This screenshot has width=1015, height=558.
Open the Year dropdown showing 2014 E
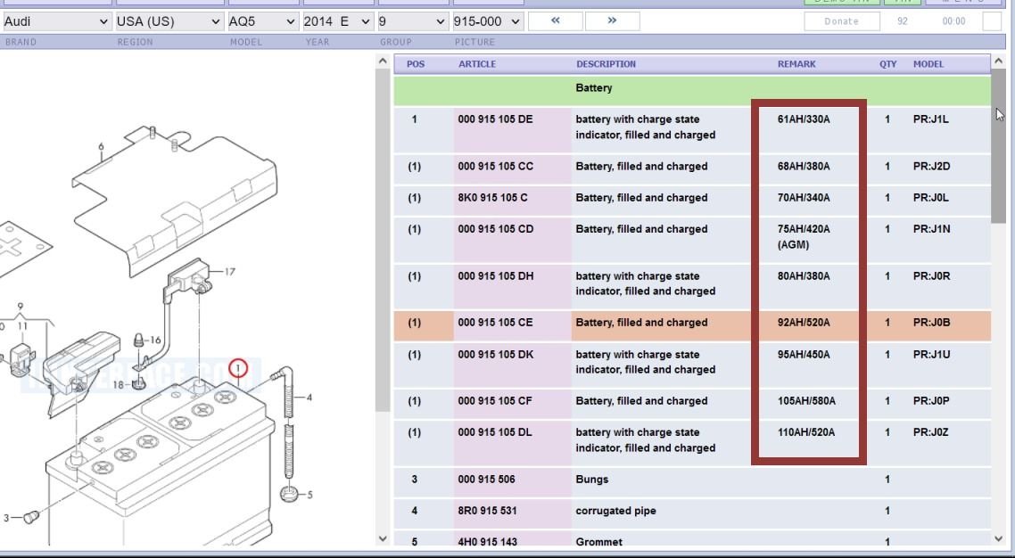click(x=337, y=21)
